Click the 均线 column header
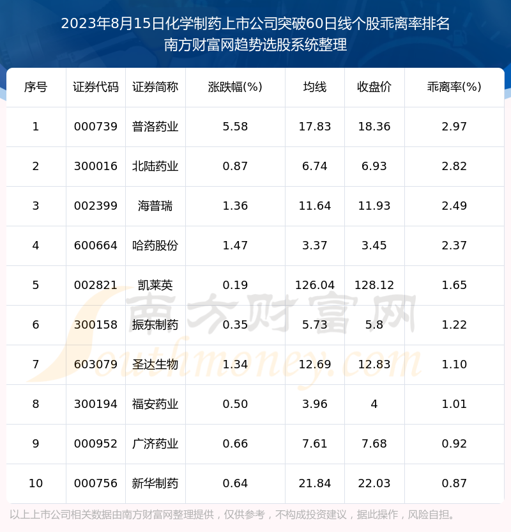511x532 pixels. tap(315, 87)
